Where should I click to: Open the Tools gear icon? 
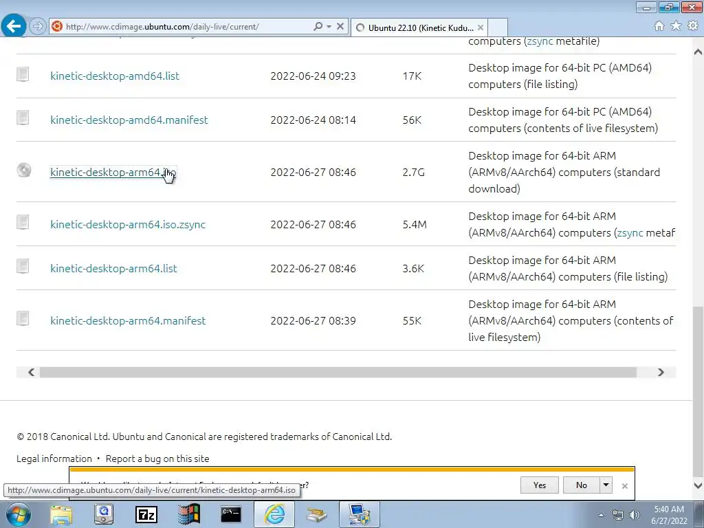[x=693, y=26]
